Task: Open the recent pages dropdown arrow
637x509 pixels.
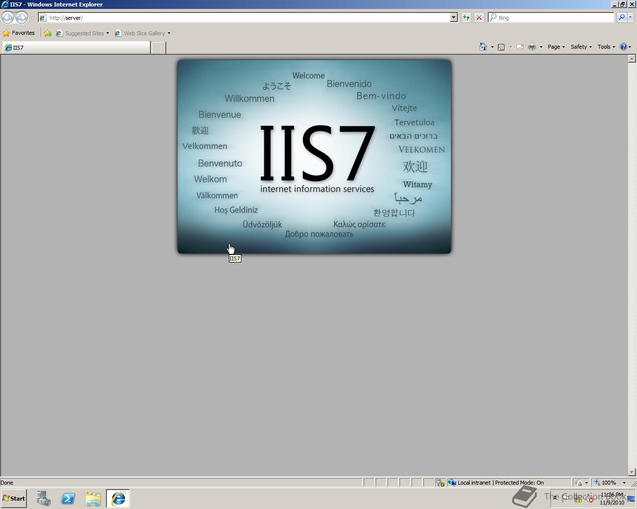Action: [x=32, y=18]
